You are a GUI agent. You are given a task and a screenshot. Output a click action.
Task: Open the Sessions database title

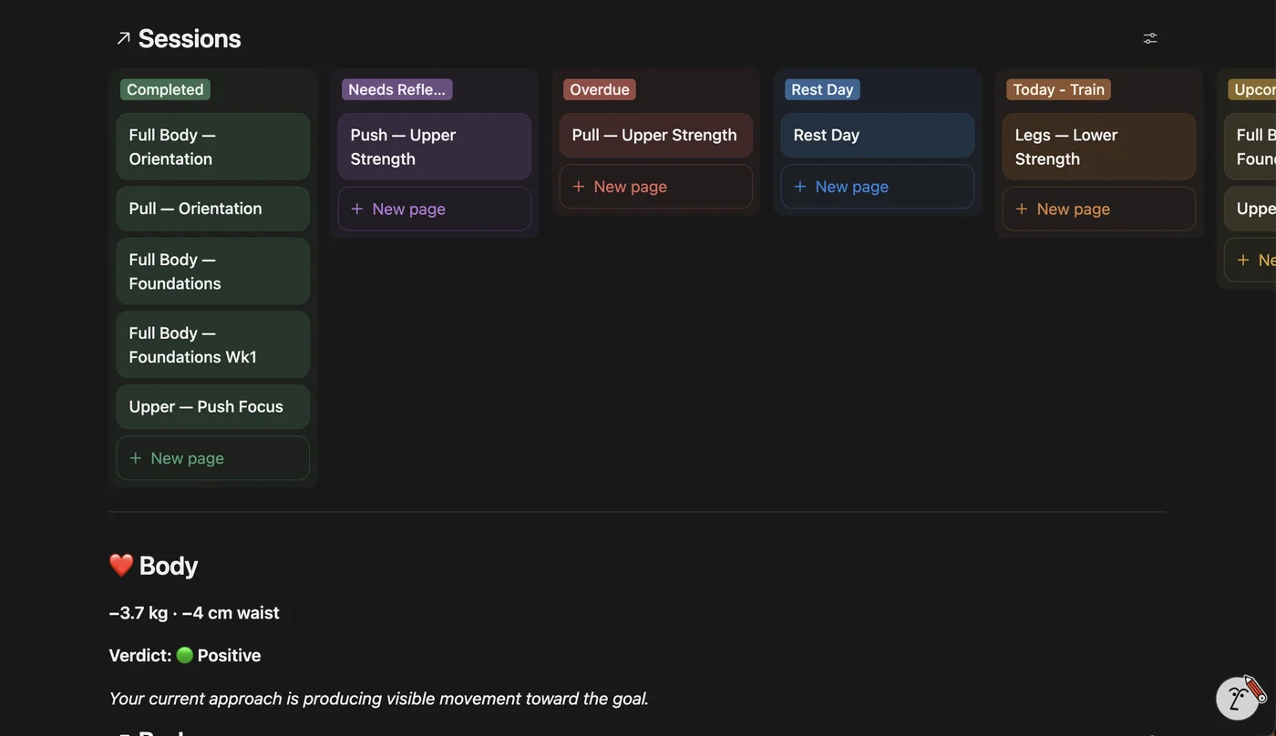tap(190, 38)
